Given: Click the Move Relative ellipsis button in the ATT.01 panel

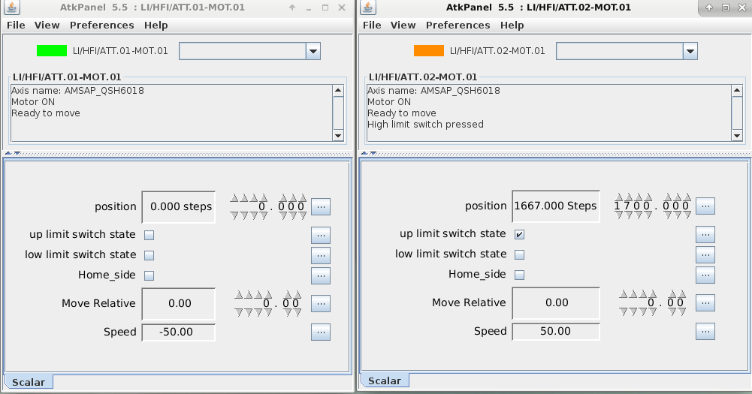Looking at the screenshot, I should [321, 304].
